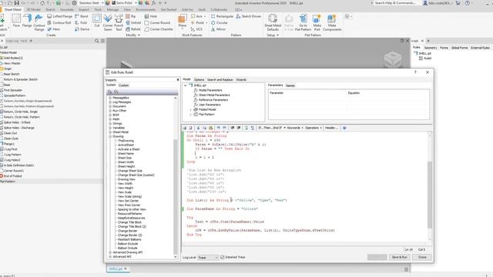Select the Cut tool
Viewport: 493px width, 277px height.
coord(97,21)
